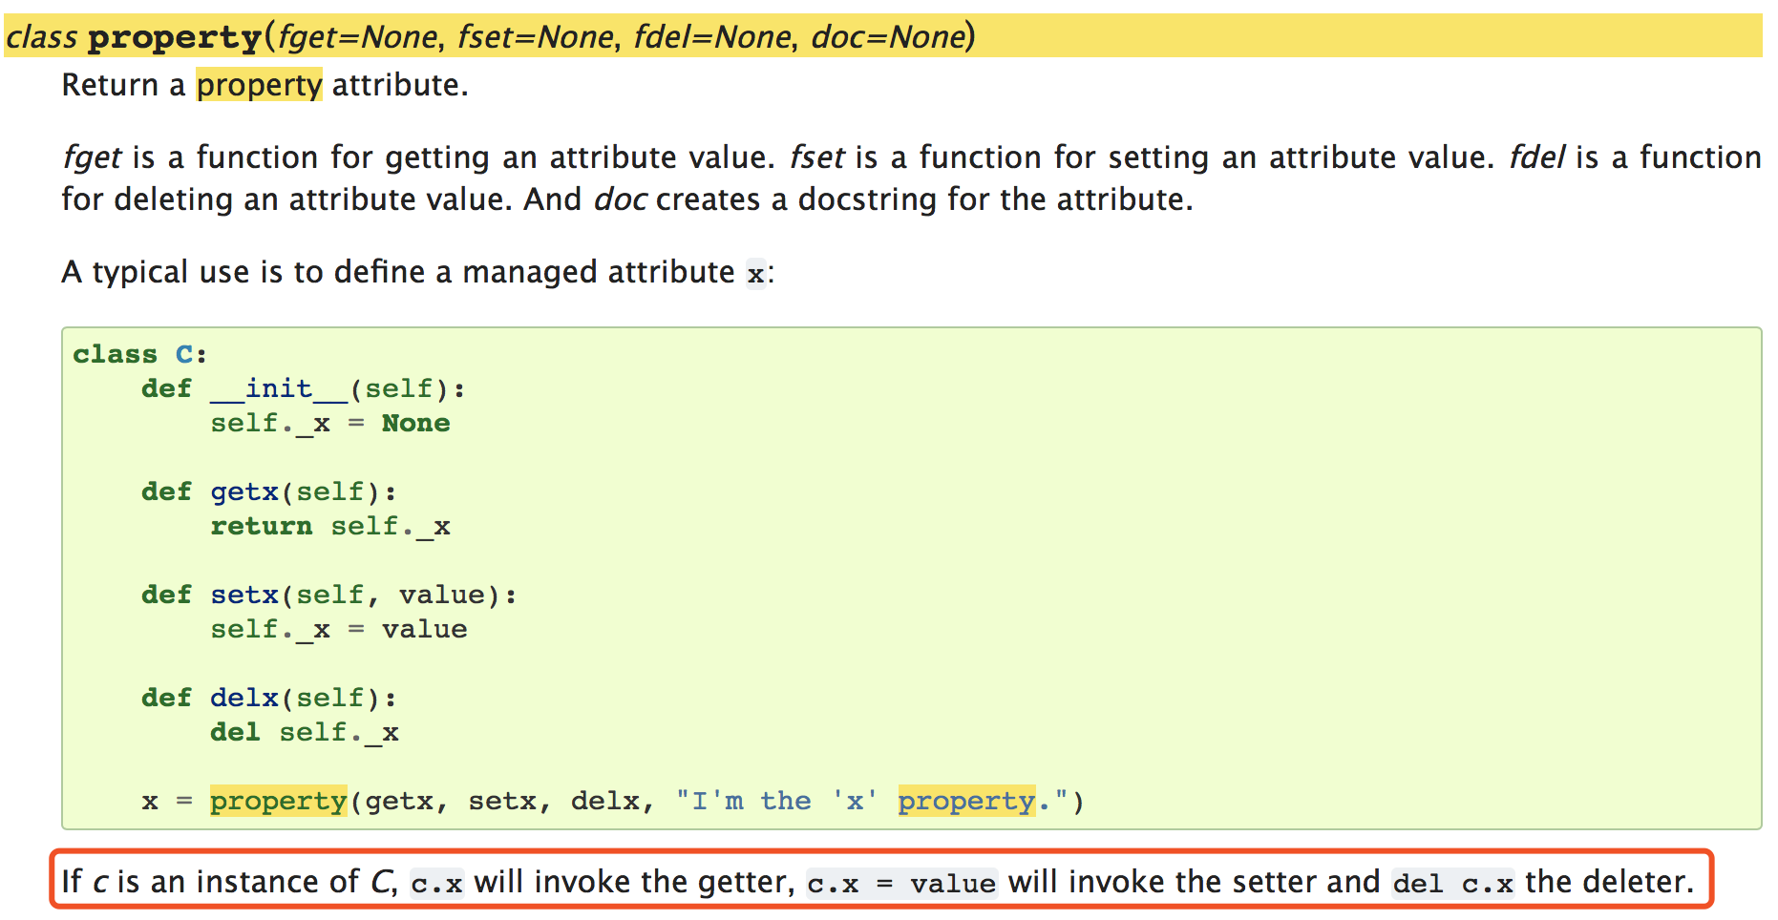Click the highlighted word property in "Return a property attribute"

point(259,85)
